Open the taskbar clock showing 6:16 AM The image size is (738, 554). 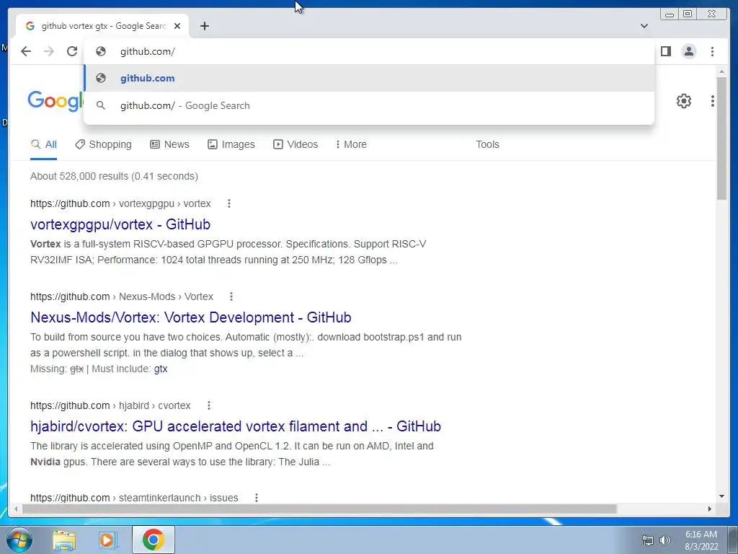(x=701, y=540)
